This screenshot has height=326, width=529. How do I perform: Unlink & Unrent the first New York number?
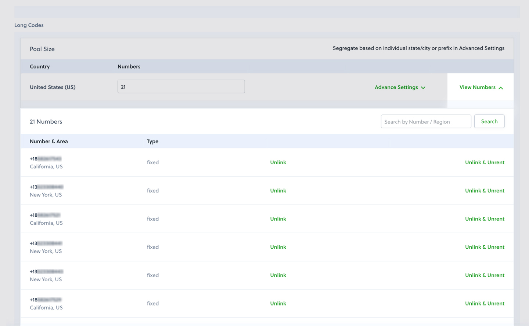tap(485, 191)
